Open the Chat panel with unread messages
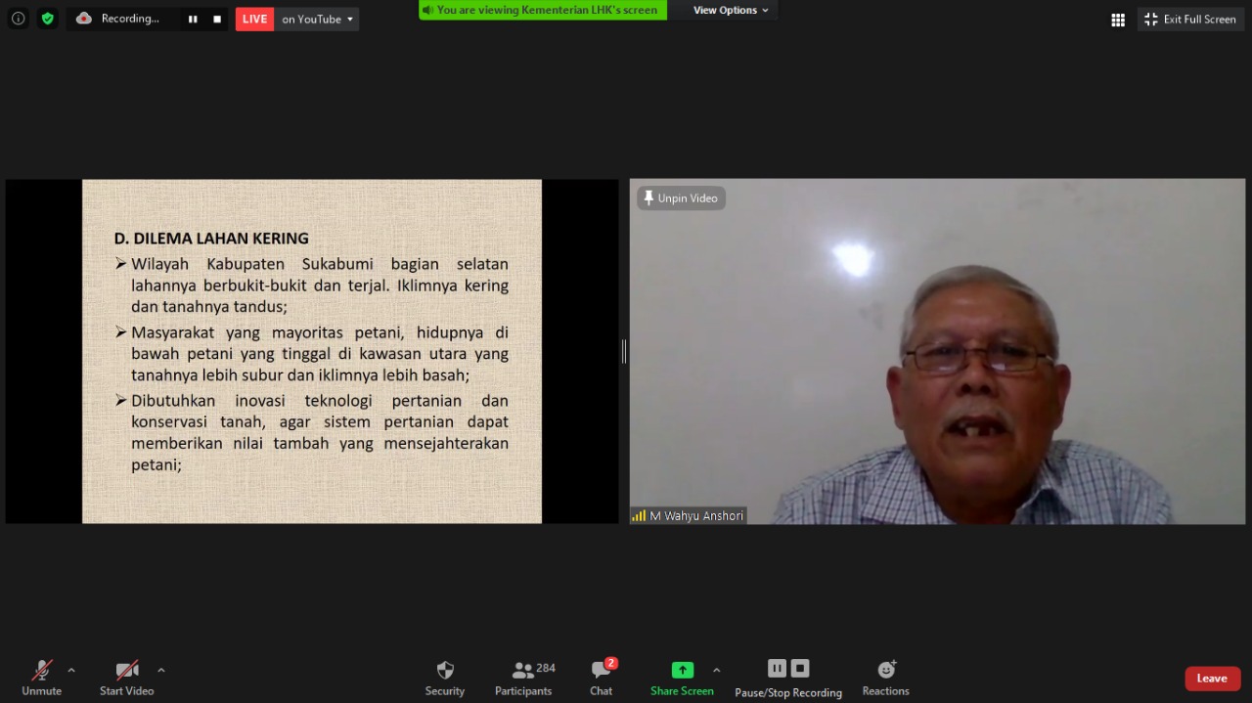Image resolution: width=1252 pixels, height=703 pixels. pyautogui.click(x=602, y=678)
